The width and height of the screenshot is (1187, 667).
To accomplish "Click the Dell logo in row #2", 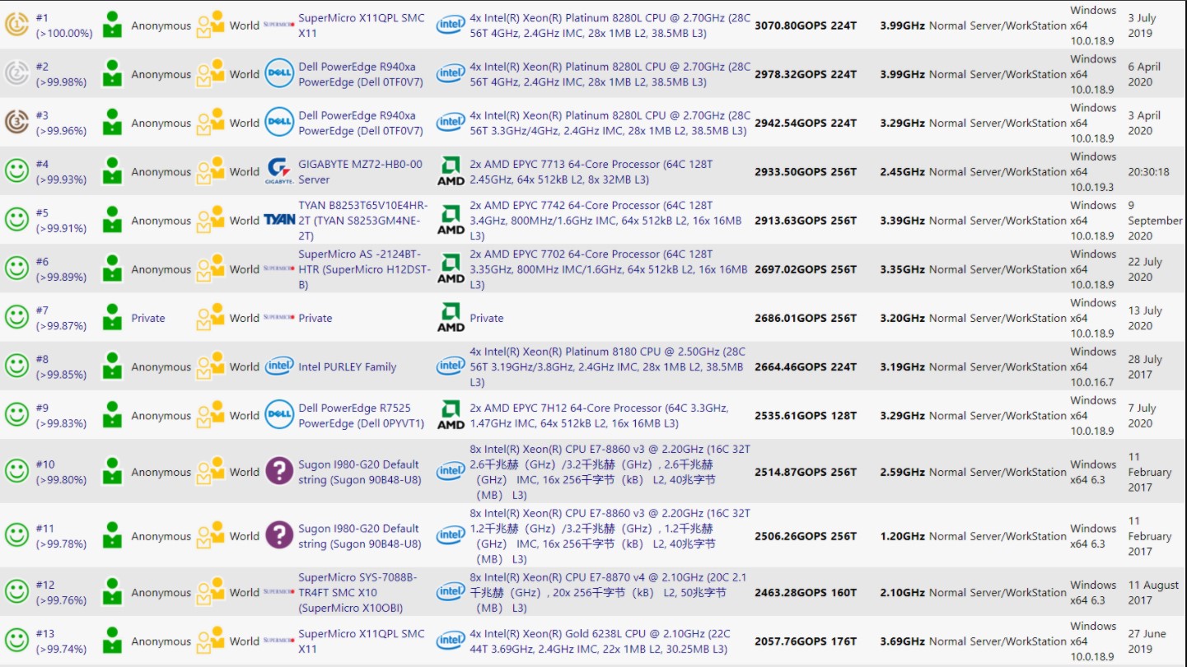I will [279, 74].
